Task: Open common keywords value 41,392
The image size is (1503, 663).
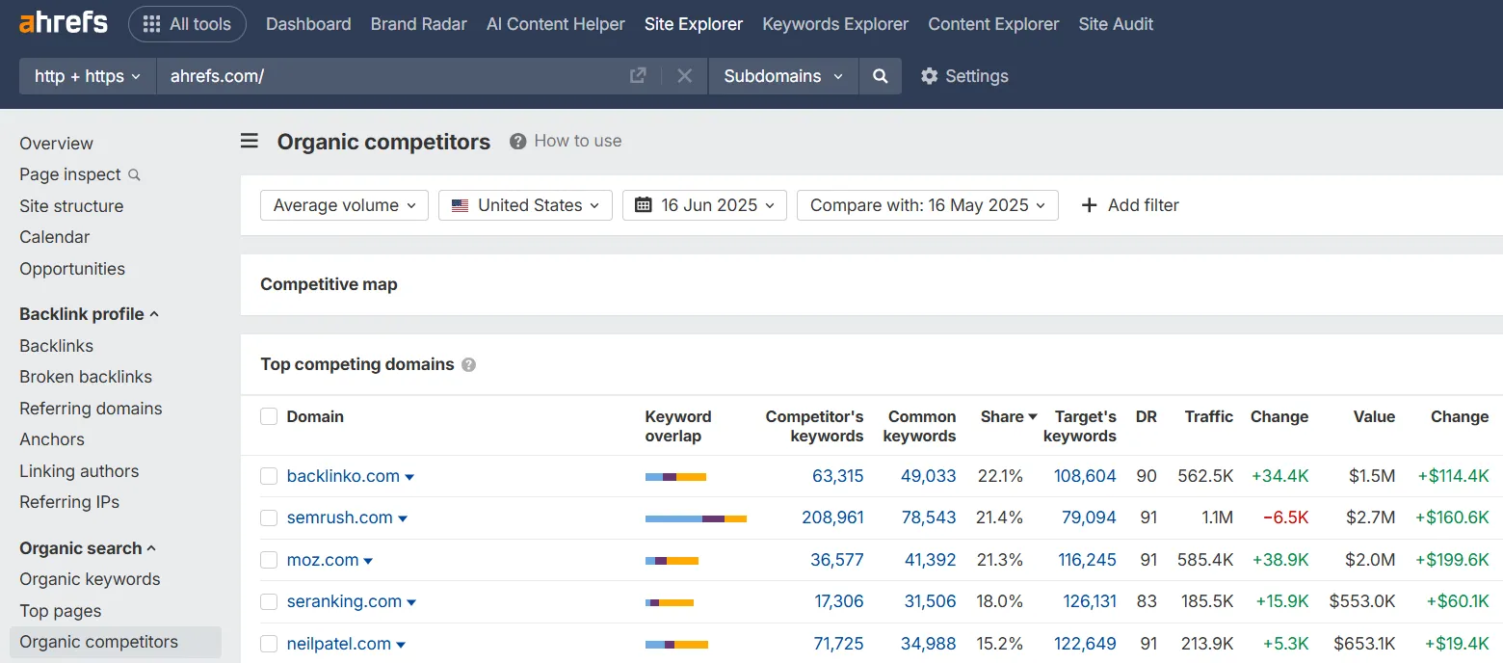Action: 929,560
